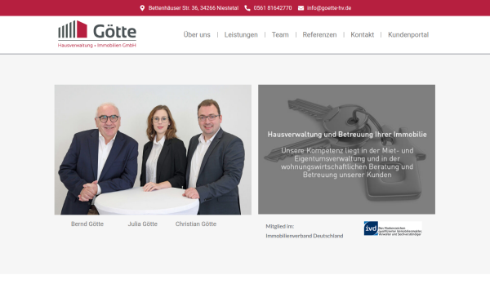Click the Götte company logo

97,34
